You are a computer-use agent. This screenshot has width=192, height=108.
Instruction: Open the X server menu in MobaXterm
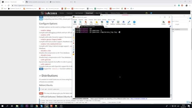click(x=91, y=19)
